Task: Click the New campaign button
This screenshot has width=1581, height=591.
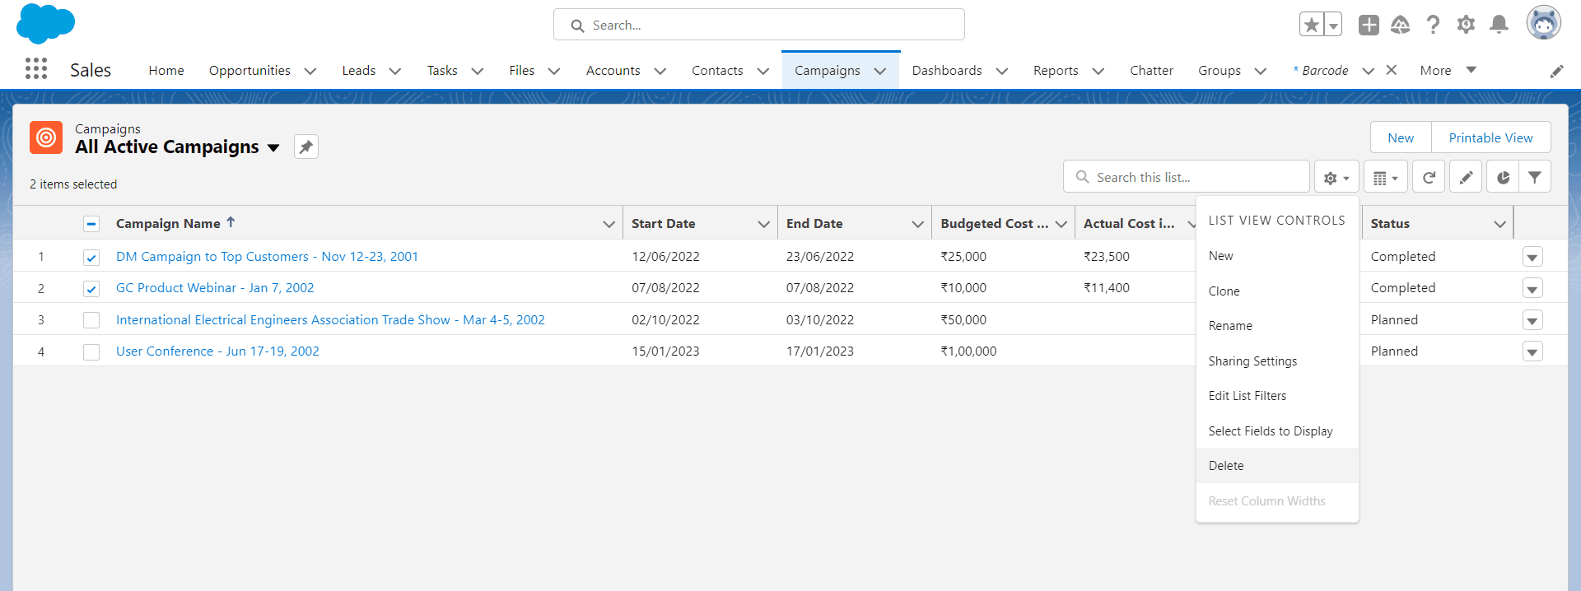Action: [x=1400, y=138]
